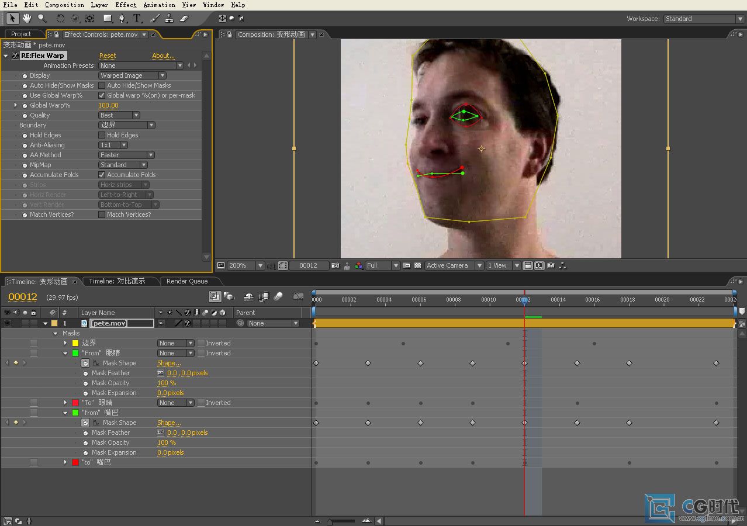The height and width of the screenshot is (526, 747).
Task: Click the comp flowchart view icon
Action: tap(563, 265)
